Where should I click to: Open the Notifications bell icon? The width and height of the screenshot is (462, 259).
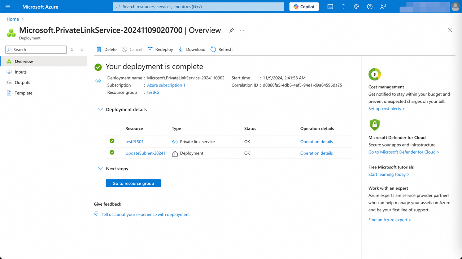pos(343,6)
